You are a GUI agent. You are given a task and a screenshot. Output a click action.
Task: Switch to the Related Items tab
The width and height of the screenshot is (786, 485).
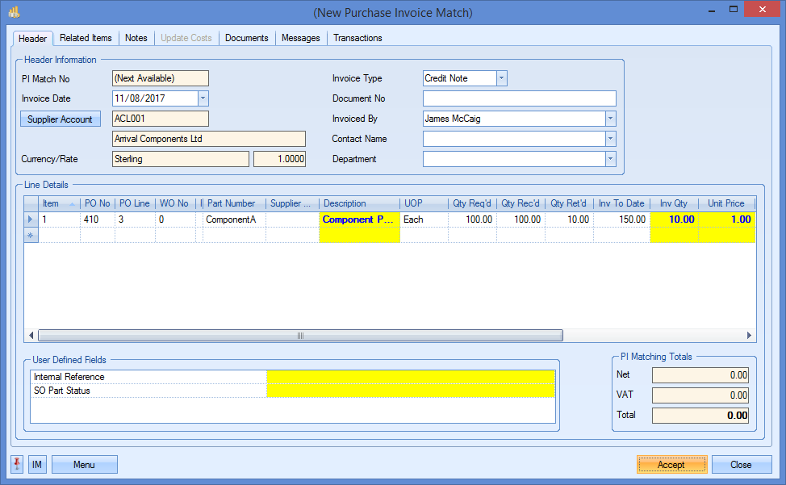[86, 38]
